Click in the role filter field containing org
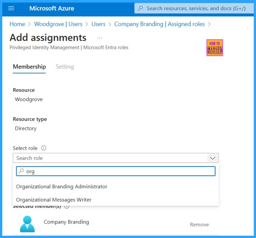This screenshot has width=256, height=238. (x=116, y=171)
